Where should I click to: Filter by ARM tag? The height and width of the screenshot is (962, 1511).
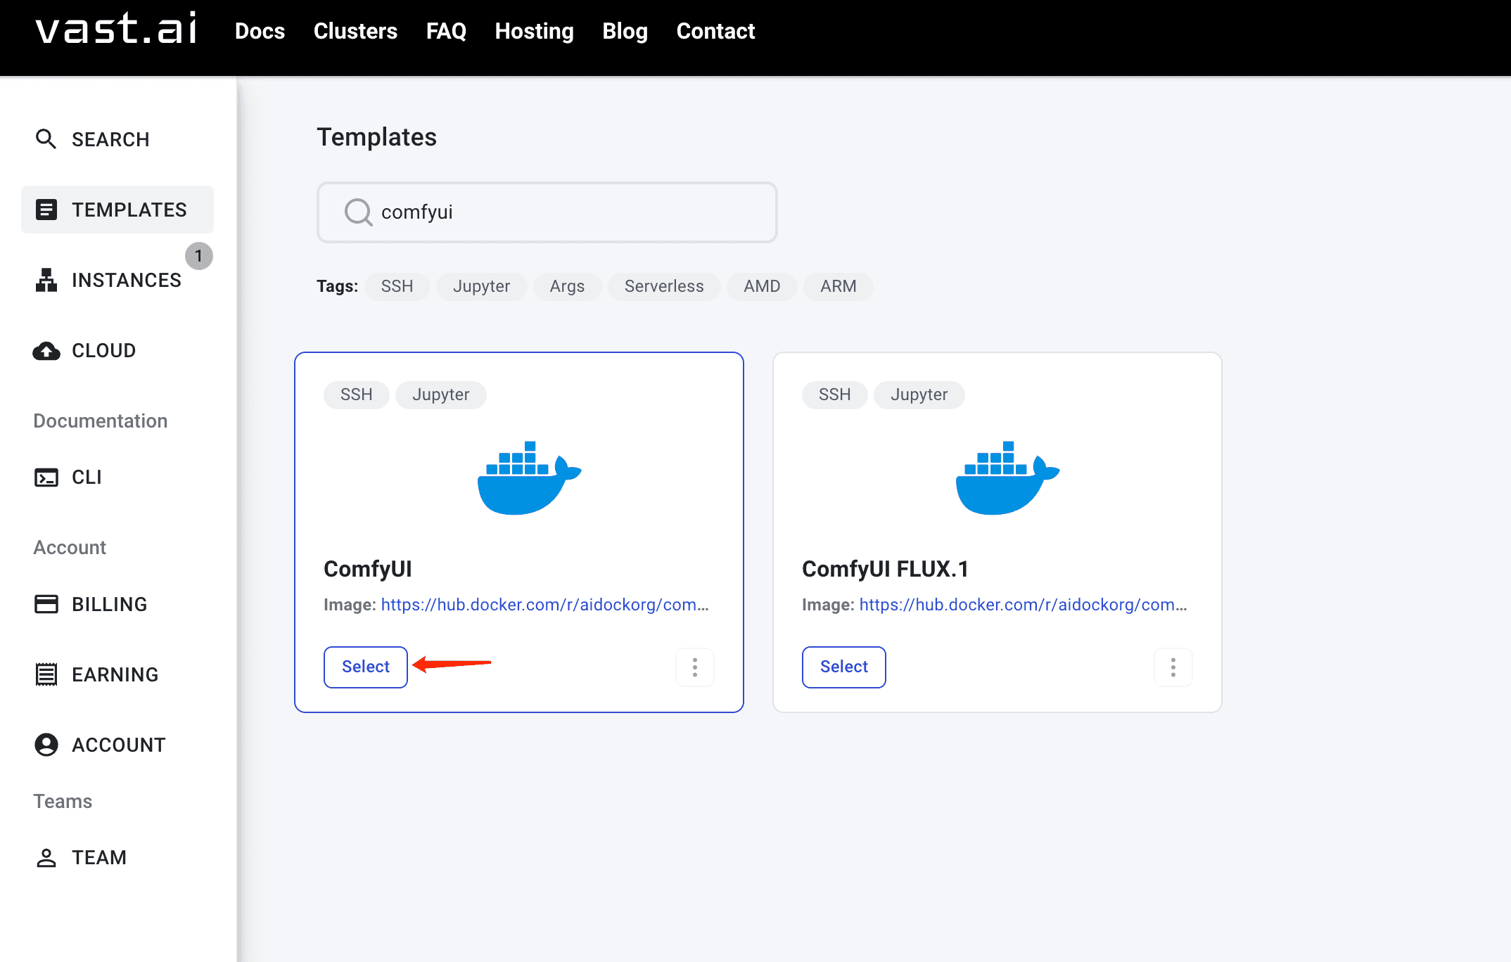[x=839, y=286]
